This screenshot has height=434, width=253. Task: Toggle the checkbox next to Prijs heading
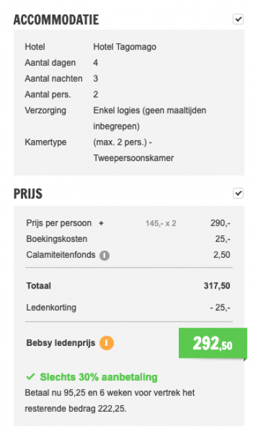click(x=238, y=193)
